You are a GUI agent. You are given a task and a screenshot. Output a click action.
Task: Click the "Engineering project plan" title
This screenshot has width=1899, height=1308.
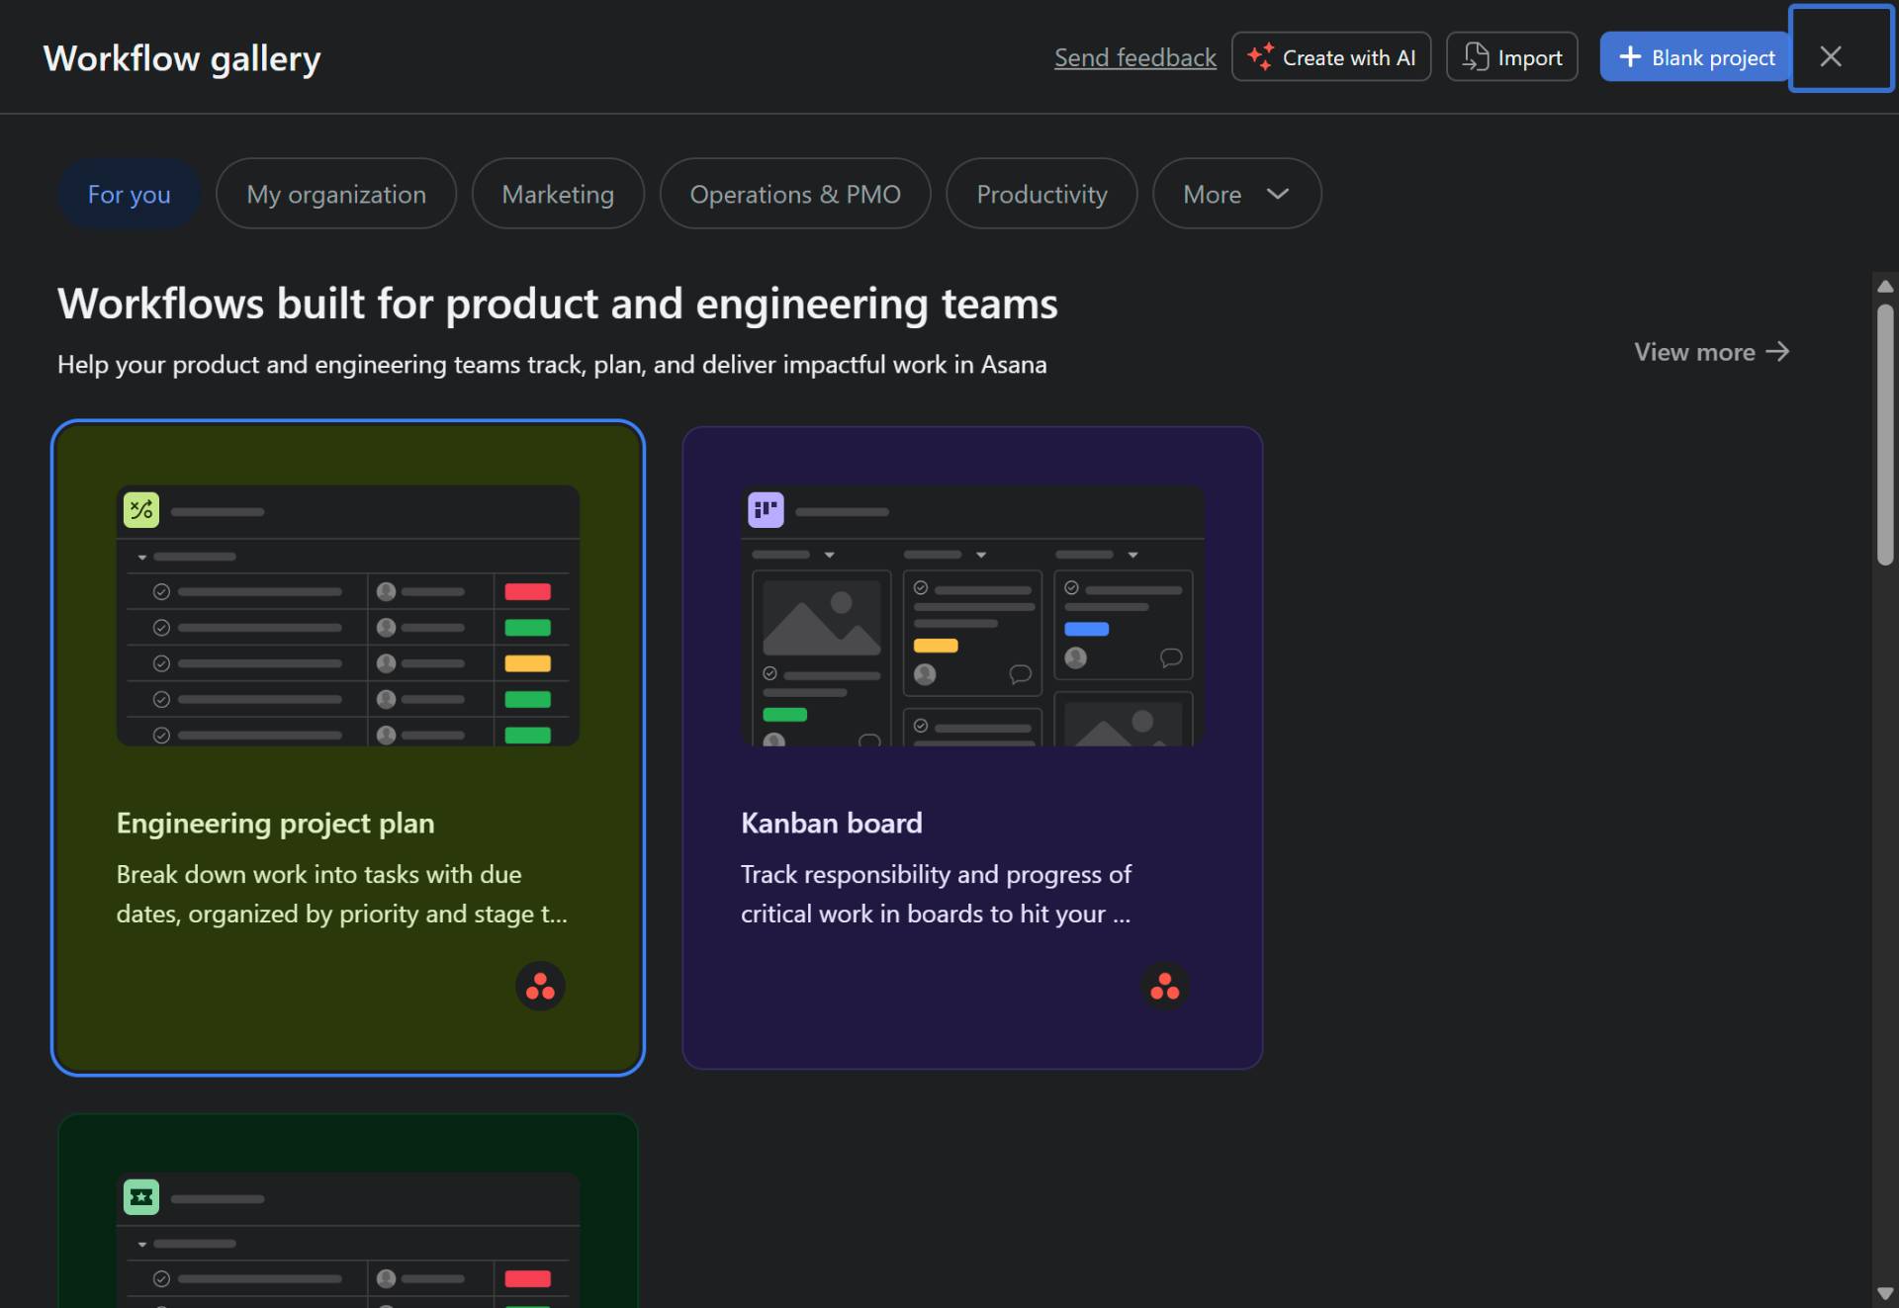[275, 823]
